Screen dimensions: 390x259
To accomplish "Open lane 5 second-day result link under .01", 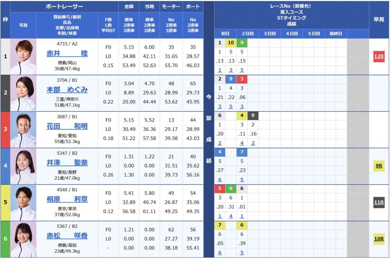I will tap(242, 216).
